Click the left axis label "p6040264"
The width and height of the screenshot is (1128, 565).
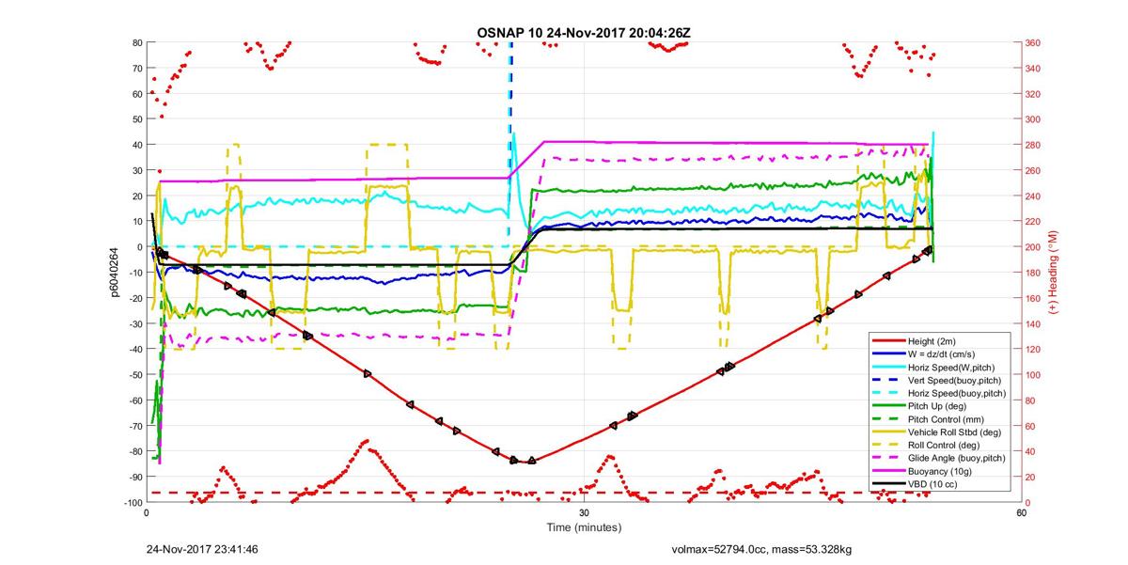point(116,273)
